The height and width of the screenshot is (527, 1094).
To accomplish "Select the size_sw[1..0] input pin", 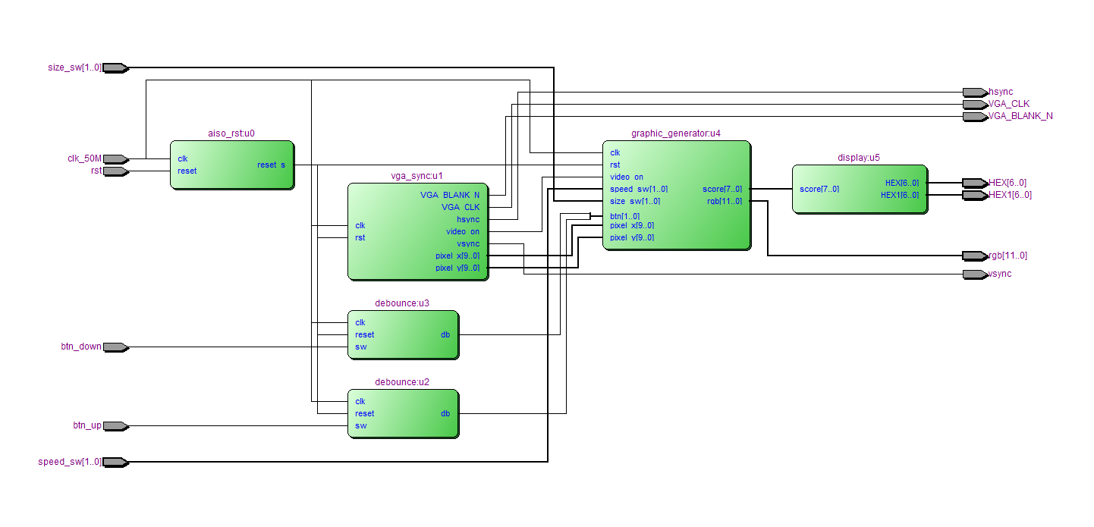I will click(115, 67).
